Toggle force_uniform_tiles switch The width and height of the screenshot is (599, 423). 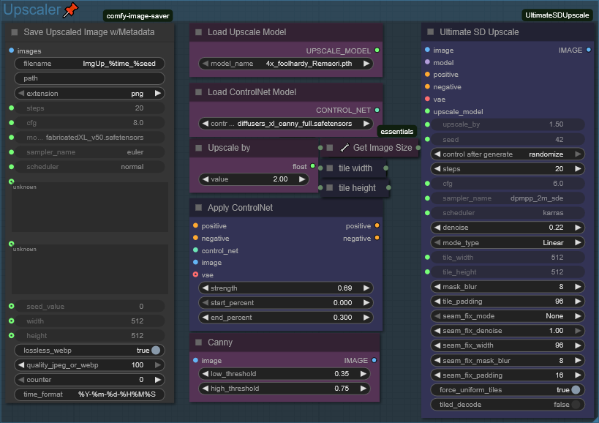pyautogui.click(x=576, y=390)
